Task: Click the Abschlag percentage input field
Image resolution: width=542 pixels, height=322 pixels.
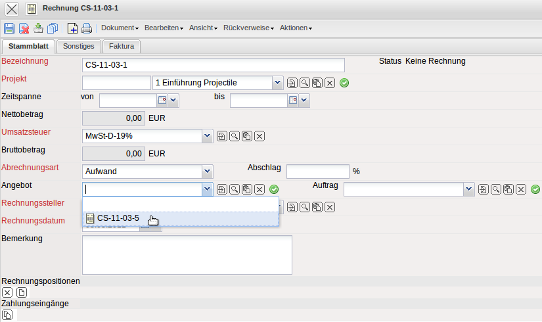Action: click(317, 171)
